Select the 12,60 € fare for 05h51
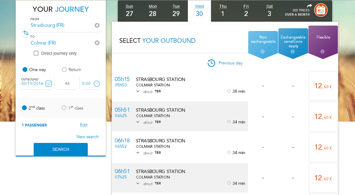 point(323,117)
